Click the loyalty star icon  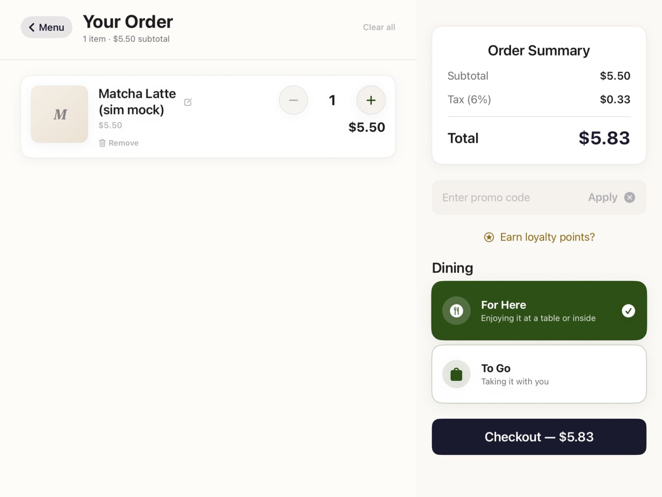tap(488, 237)
